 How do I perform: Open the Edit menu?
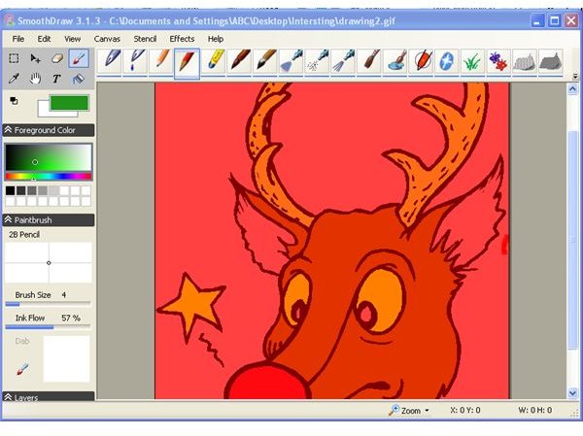coord(44,39)
